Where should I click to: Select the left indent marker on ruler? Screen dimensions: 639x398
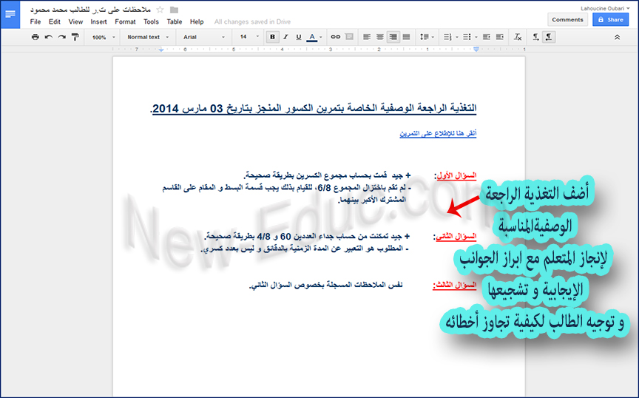point(161,50)
